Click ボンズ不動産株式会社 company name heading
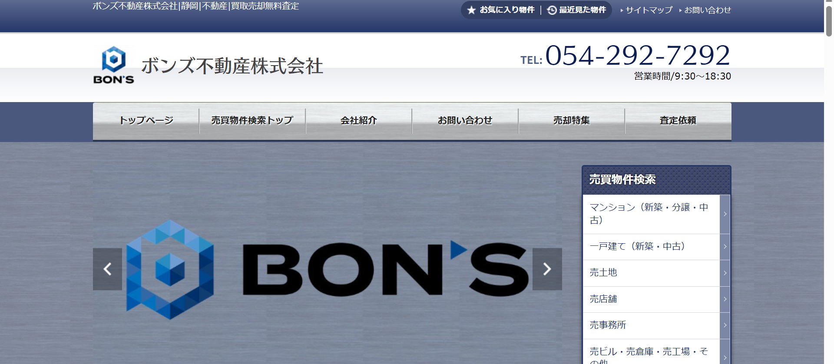Screen dimensions: 834x364 (232, 66)
